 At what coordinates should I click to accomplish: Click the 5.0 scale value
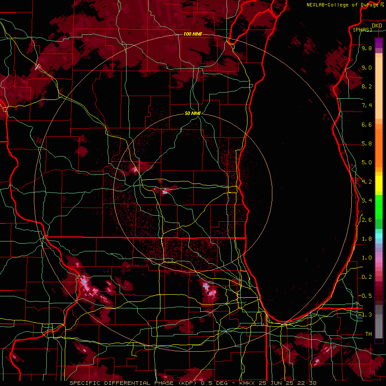click(367, 163)
